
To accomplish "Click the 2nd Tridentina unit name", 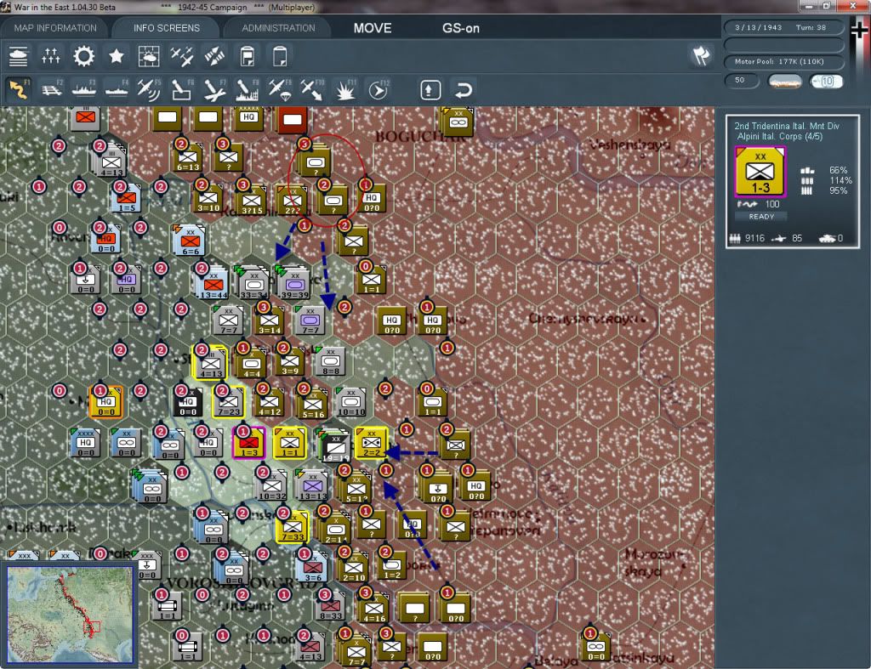I will point(787,126).
